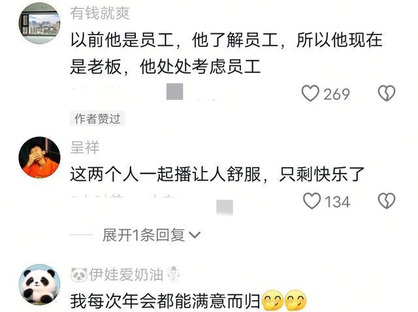Viewport: 418px width, 312px height.
Task: Tap the 作者赞过 tag
Action: [97, 119]
